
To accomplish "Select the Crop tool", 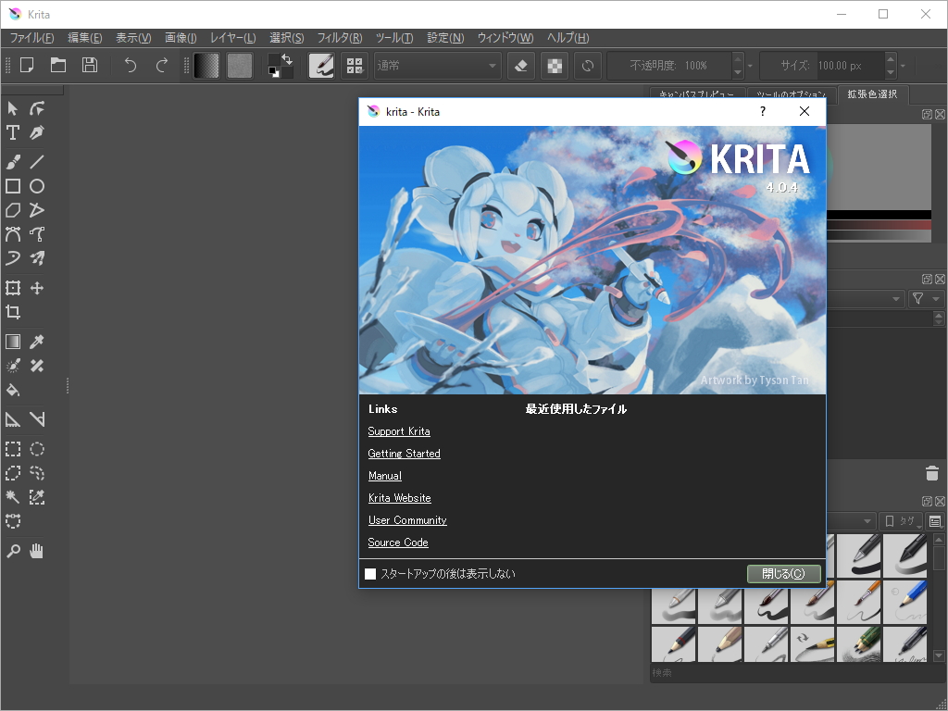I will click(12, 312).
